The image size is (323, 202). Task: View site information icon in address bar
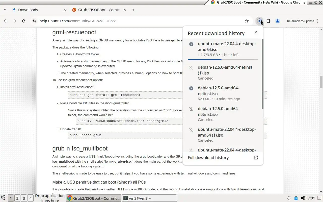(35, 21)
